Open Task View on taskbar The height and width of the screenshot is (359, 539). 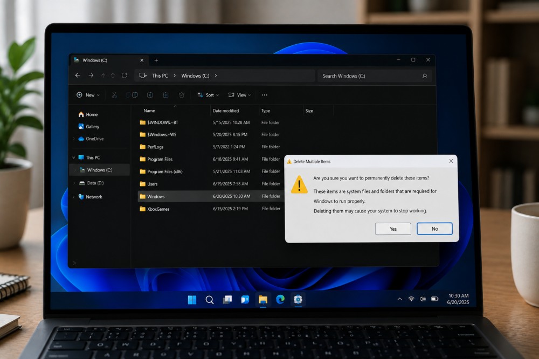coord(227,300)
